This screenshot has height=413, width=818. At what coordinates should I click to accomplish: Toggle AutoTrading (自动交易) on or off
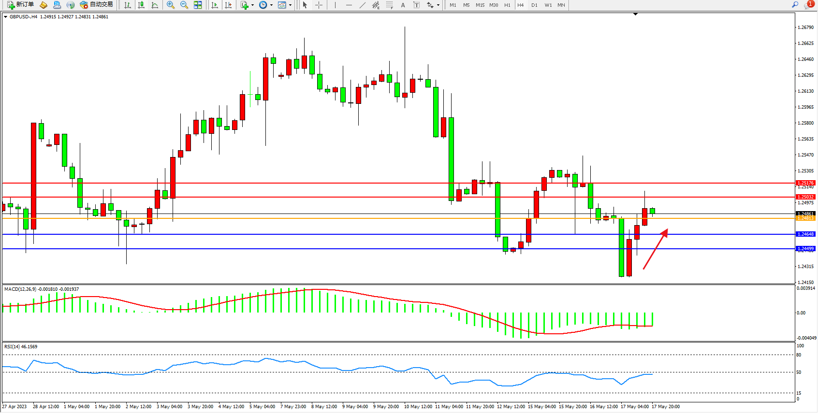point(96,5)
